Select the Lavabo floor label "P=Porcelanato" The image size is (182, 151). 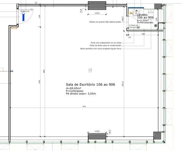[145, 22]
